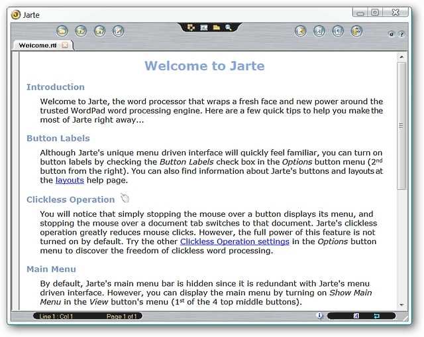Click the Main Menu heading

(x=51, y=269)
